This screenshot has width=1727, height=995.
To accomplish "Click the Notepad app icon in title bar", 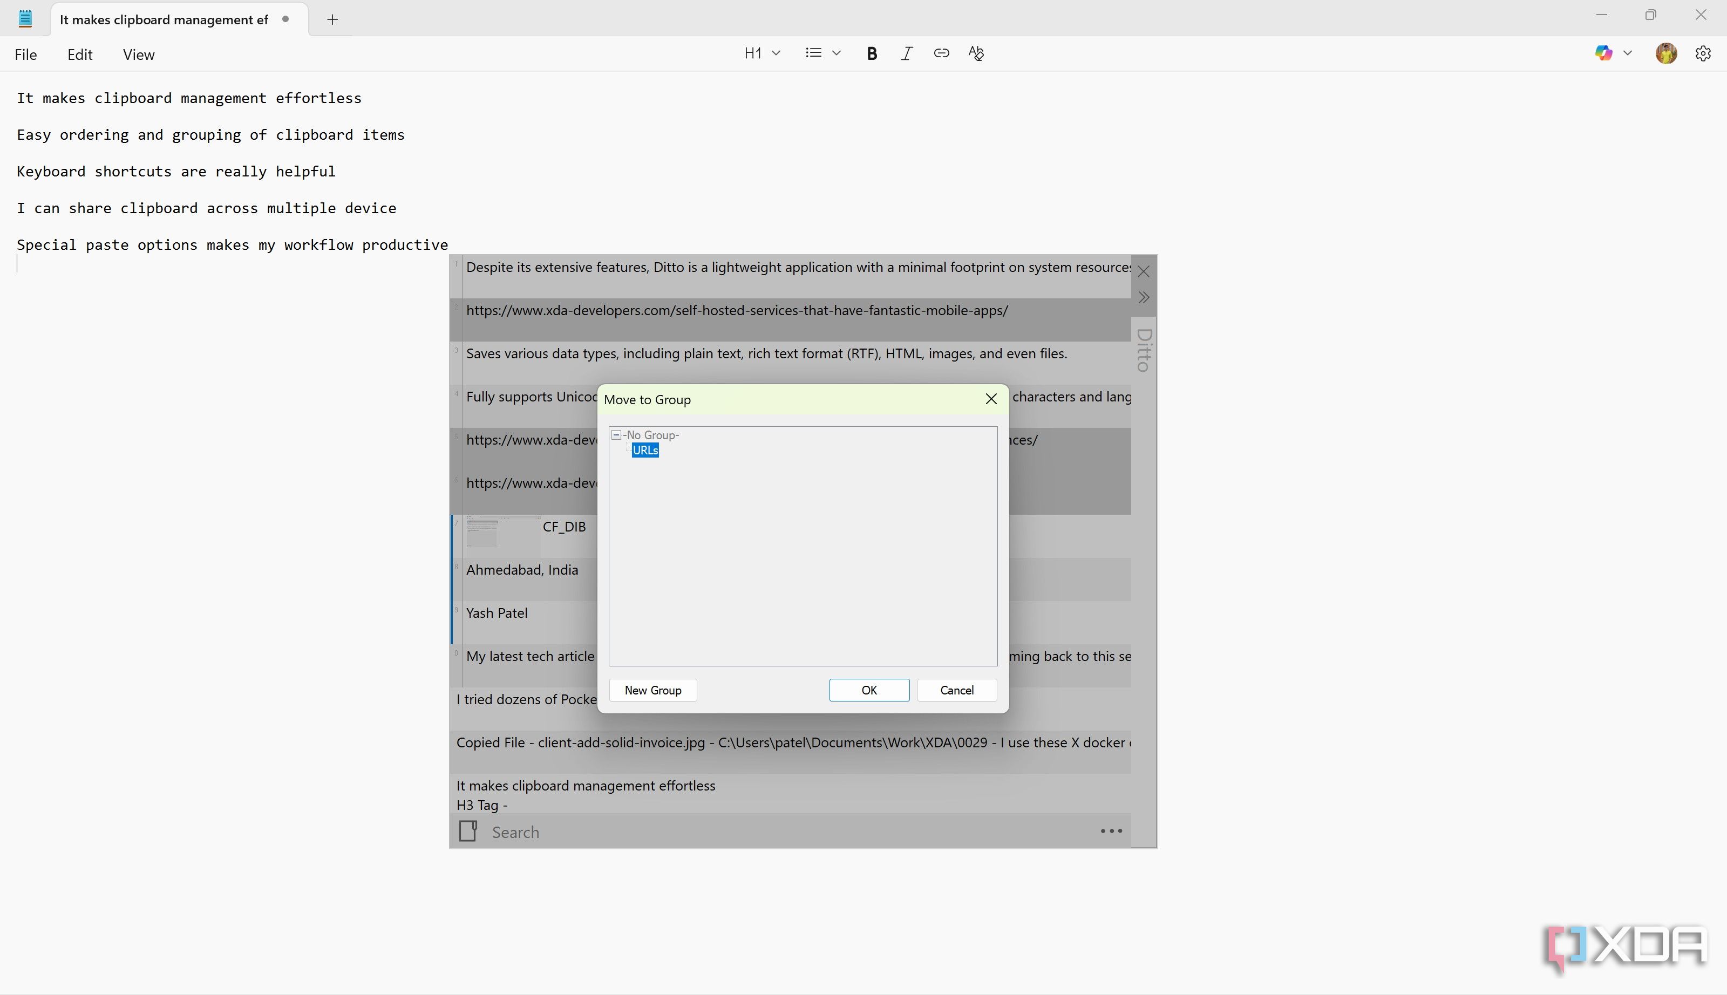I will [x=25, y=18].
